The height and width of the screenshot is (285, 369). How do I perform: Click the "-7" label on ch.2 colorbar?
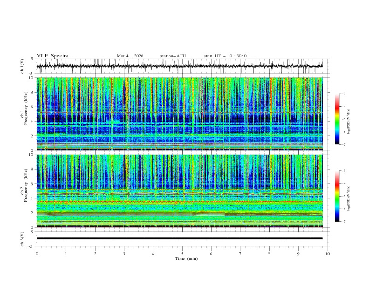coord(344,222)
